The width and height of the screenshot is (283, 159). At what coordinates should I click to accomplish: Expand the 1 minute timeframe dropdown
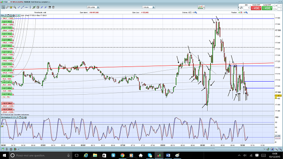149,7
